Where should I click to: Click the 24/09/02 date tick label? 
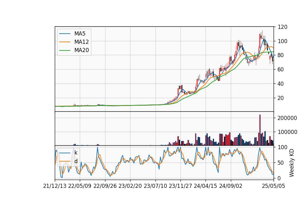tap(231, 186)
